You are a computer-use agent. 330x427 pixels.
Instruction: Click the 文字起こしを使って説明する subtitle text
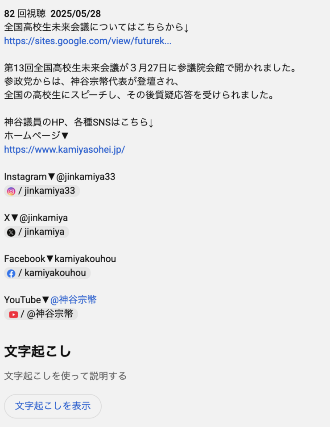65,376
